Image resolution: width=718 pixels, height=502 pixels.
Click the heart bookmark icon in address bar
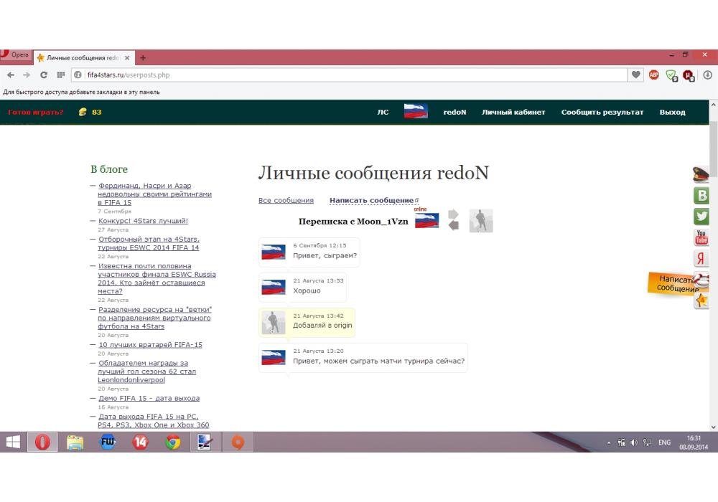[636, 75]
